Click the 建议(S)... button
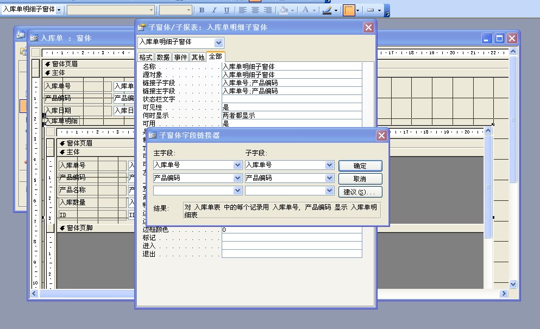Image resolution: width=540 pixels, height=329 pixels. (360, 192)
